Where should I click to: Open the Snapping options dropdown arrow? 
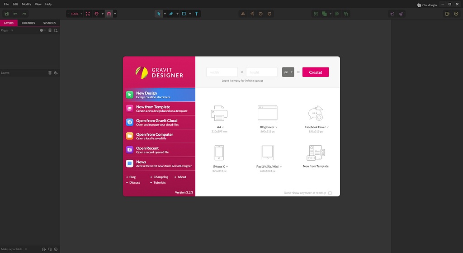115,14
